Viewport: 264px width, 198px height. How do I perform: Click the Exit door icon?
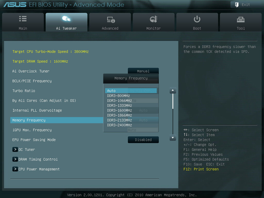237,5
